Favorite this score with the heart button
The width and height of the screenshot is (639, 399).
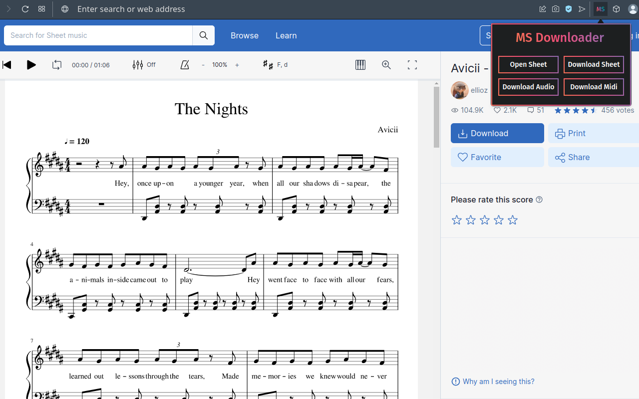point(479,157)
